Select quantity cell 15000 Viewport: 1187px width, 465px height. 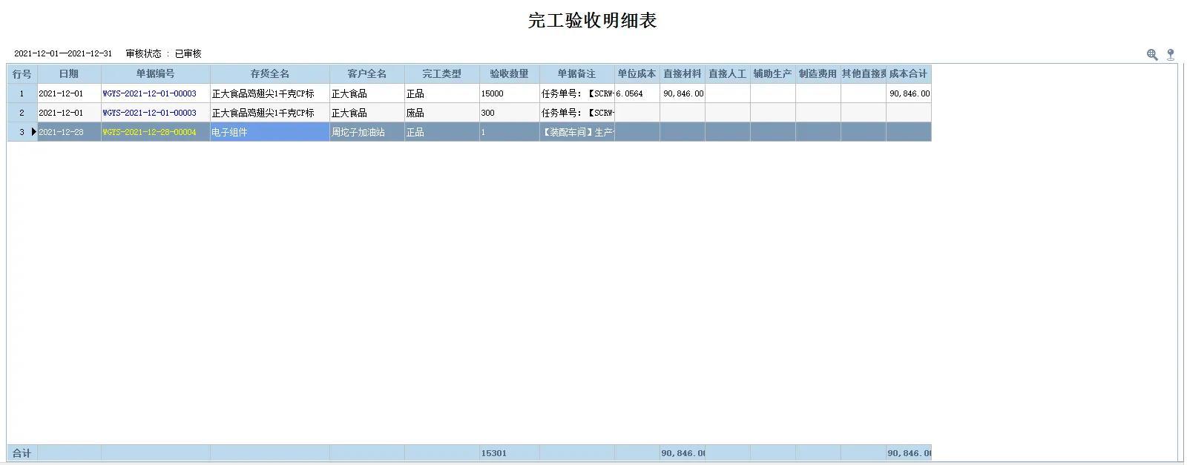coord(510,93)
